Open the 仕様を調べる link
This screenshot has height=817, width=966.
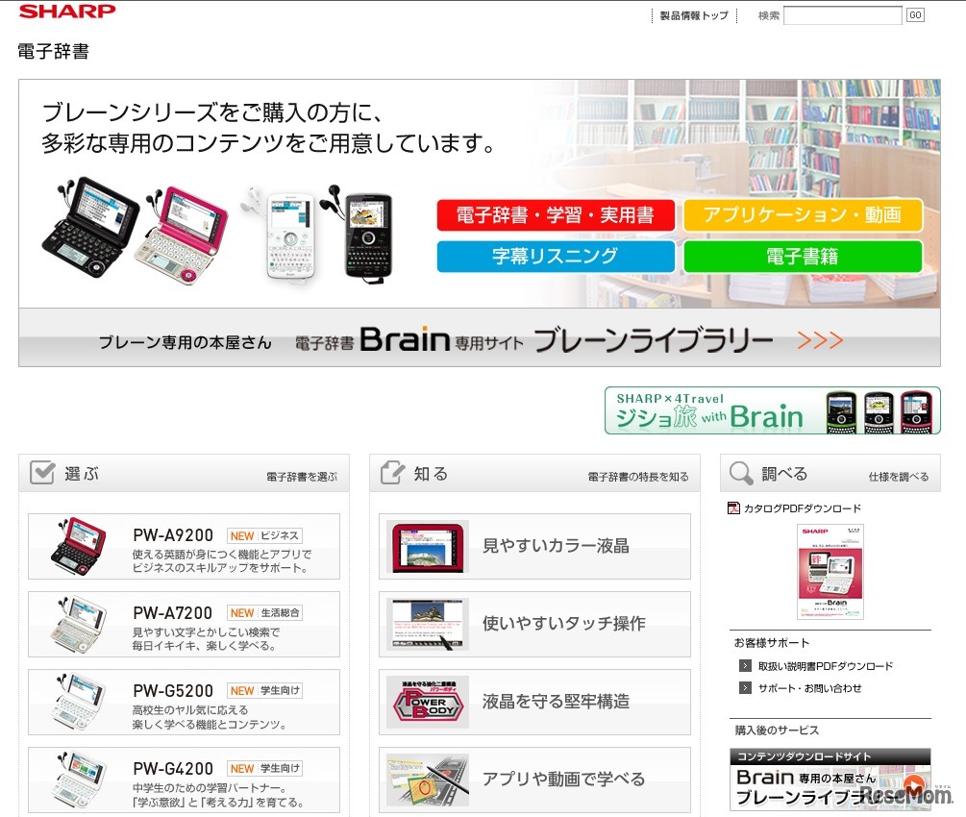[898, 477]
